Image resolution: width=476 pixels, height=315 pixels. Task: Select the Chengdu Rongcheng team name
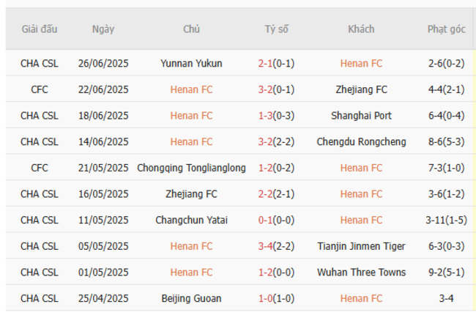tap(361, 141)
